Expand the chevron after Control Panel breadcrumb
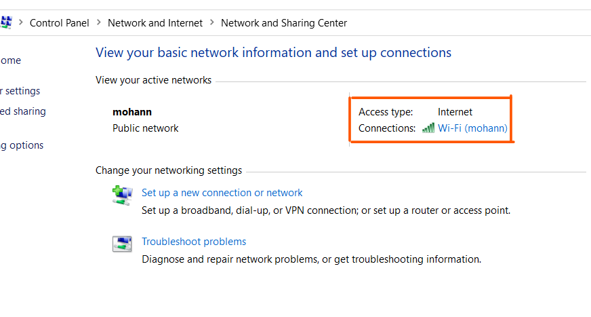The height and width of the screenshot is (317, 591). [98, 23]
